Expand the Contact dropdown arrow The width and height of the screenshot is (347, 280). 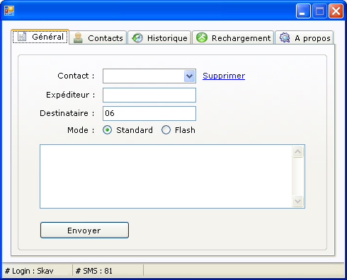tap(190, 76)
